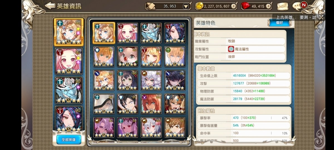This screenshot has width=334, height=150.
Task: Open the 全部英雄 all heroes button
Action: point(69,139)
